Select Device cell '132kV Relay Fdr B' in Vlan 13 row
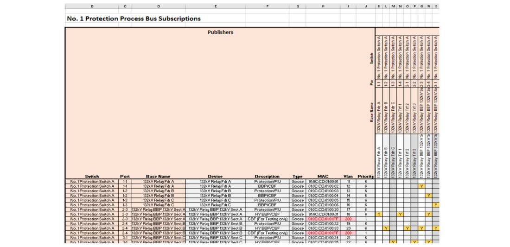 [215, 191]
